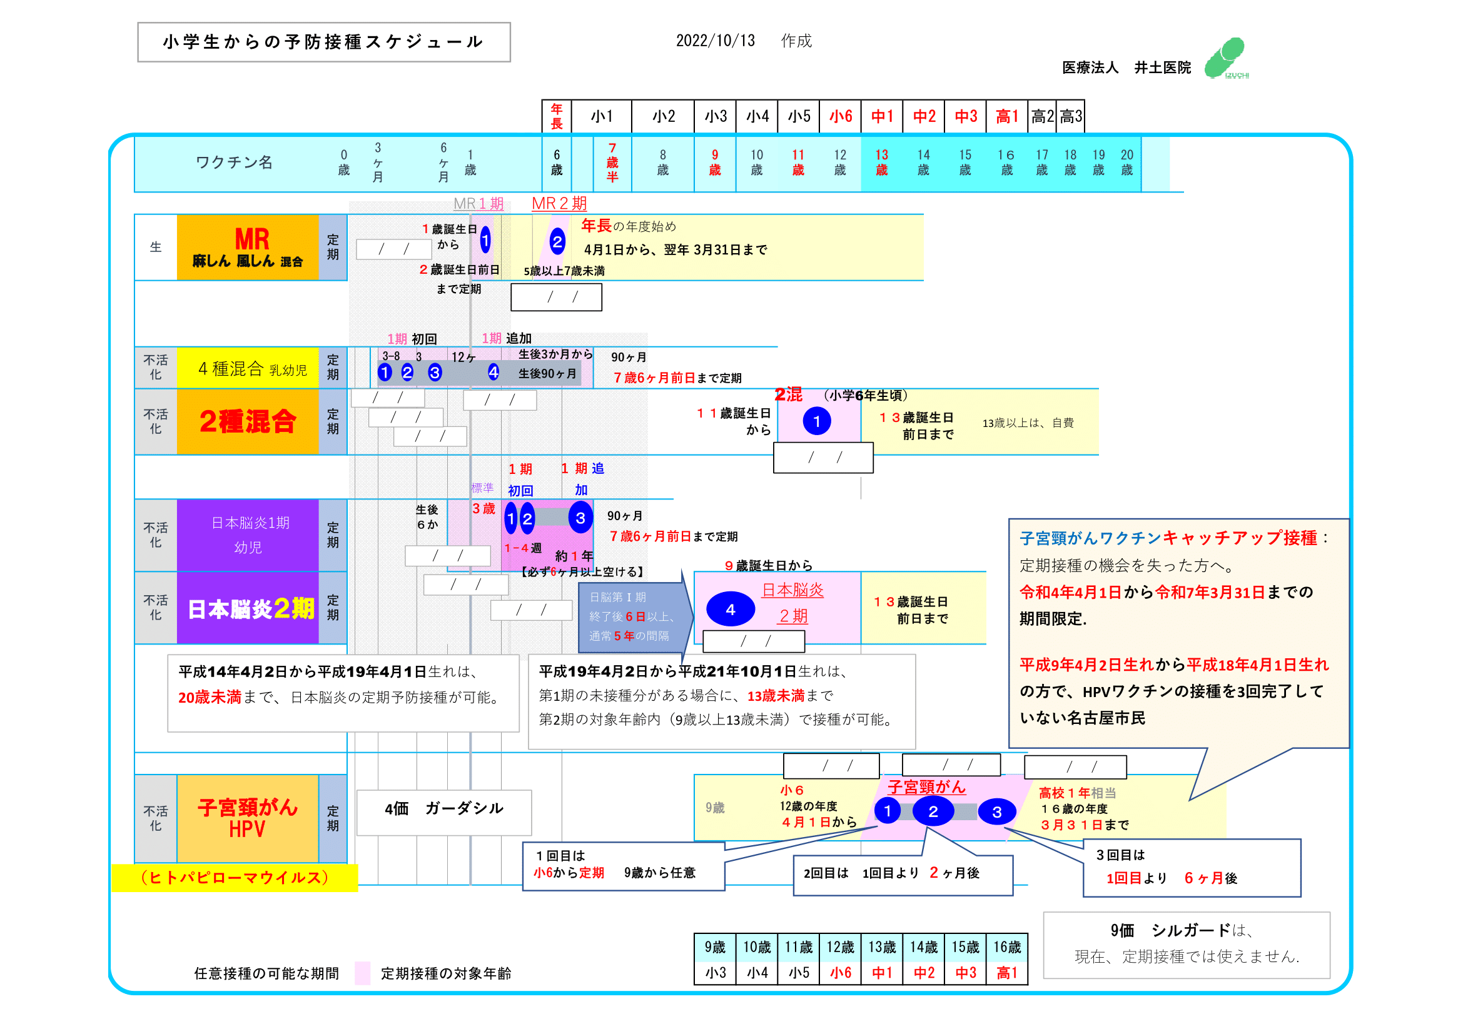Click the 任意接種の可能な期間 legend text
The height and width of the screenshot is (1034, 1463).
coord(266,973)
